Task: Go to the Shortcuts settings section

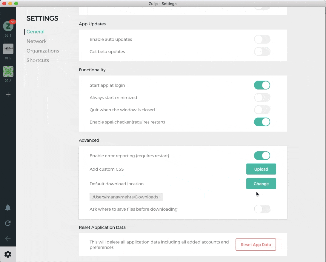Action: coord(38,60)
